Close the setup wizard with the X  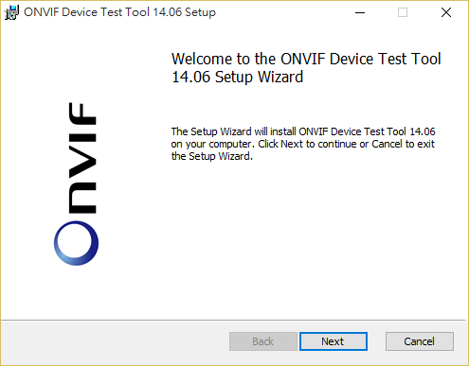446,12
